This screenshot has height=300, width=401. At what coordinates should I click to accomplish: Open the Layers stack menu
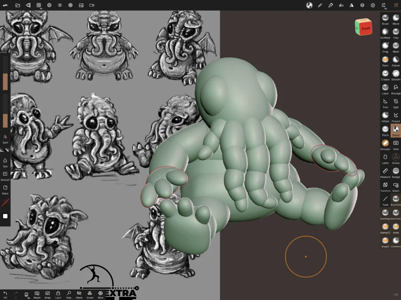pyautogui.click(x=362, y=5)
